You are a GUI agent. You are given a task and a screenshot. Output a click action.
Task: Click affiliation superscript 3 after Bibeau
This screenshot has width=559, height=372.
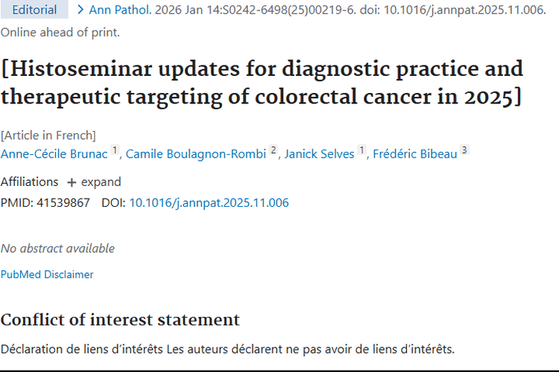pos(464,151)
